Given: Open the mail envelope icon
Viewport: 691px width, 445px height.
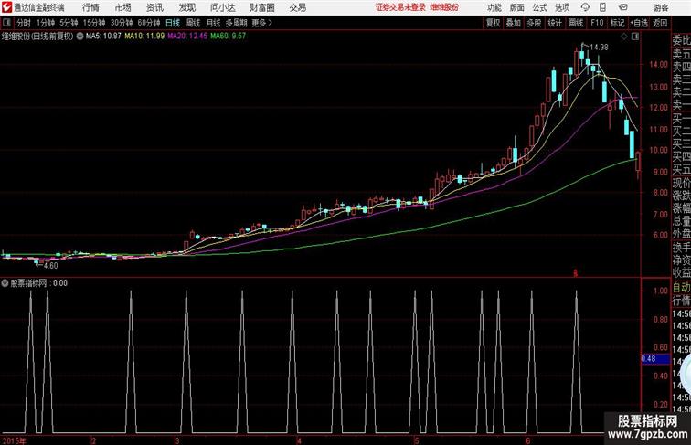Looking at the screenshot, I should pos(623,7).
